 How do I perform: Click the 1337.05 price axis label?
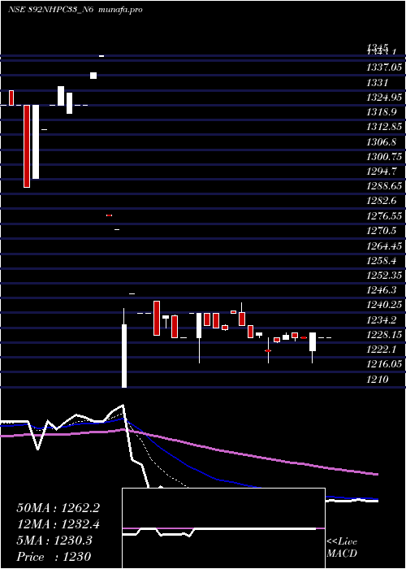[384, 67]
